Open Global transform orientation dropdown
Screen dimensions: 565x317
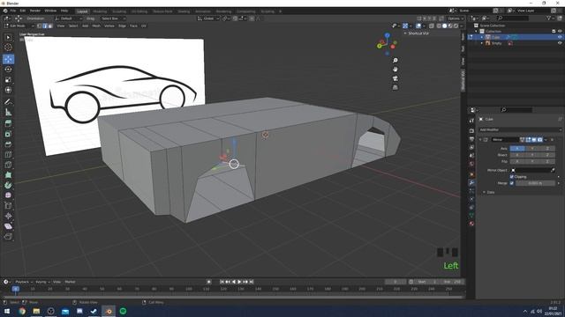click(x=208, y=18)
